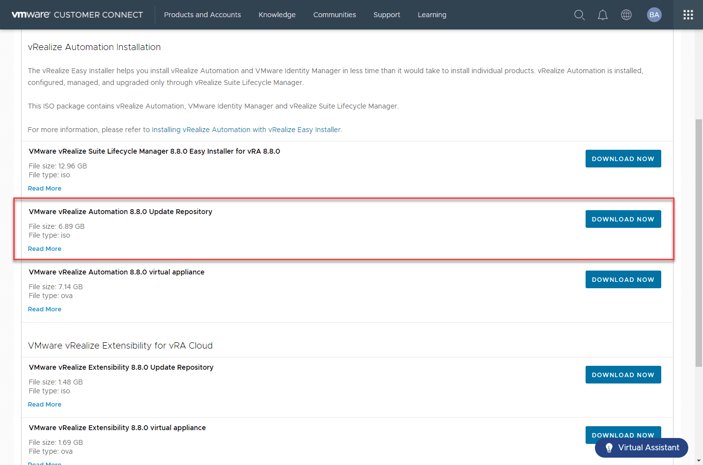Launch the Virtual Assistant

641,447
